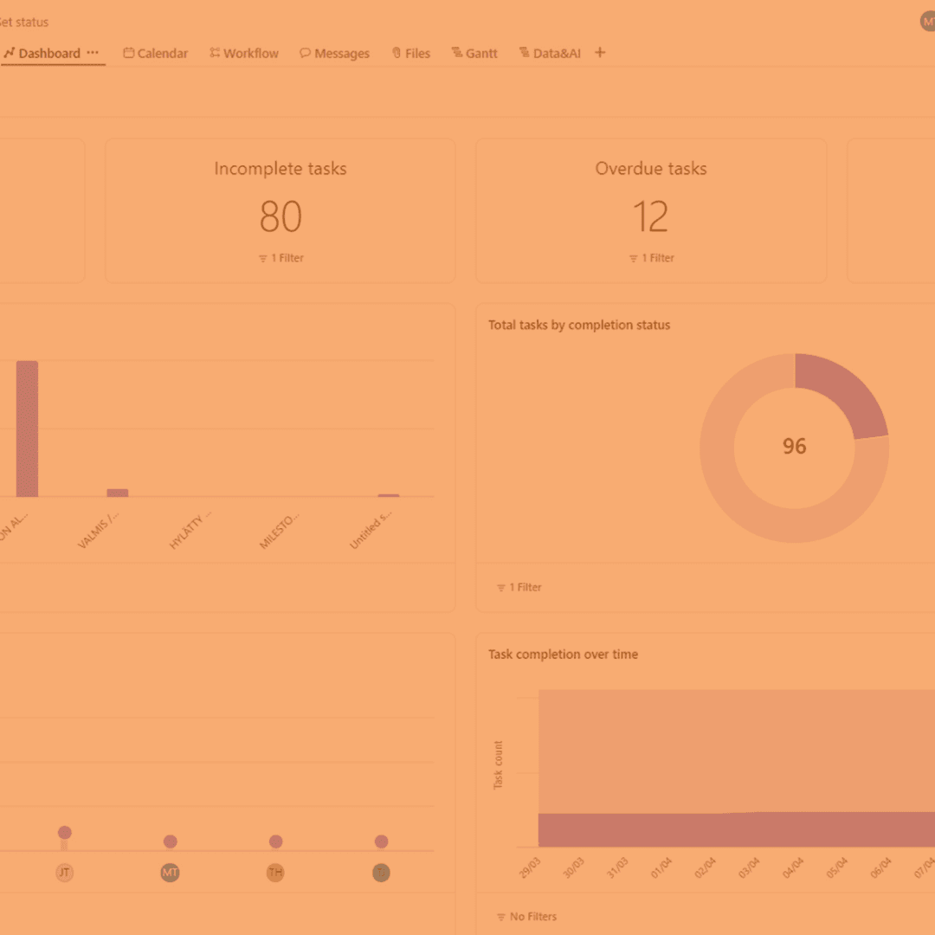Switch to the Gantt view
The width and height of the screenshot is (935, 935).
tap(474, 54)
